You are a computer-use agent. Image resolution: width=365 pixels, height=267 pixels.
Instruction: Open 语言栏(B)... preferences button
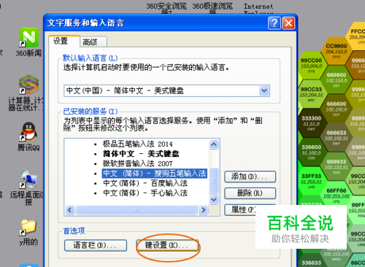(96, 245)
